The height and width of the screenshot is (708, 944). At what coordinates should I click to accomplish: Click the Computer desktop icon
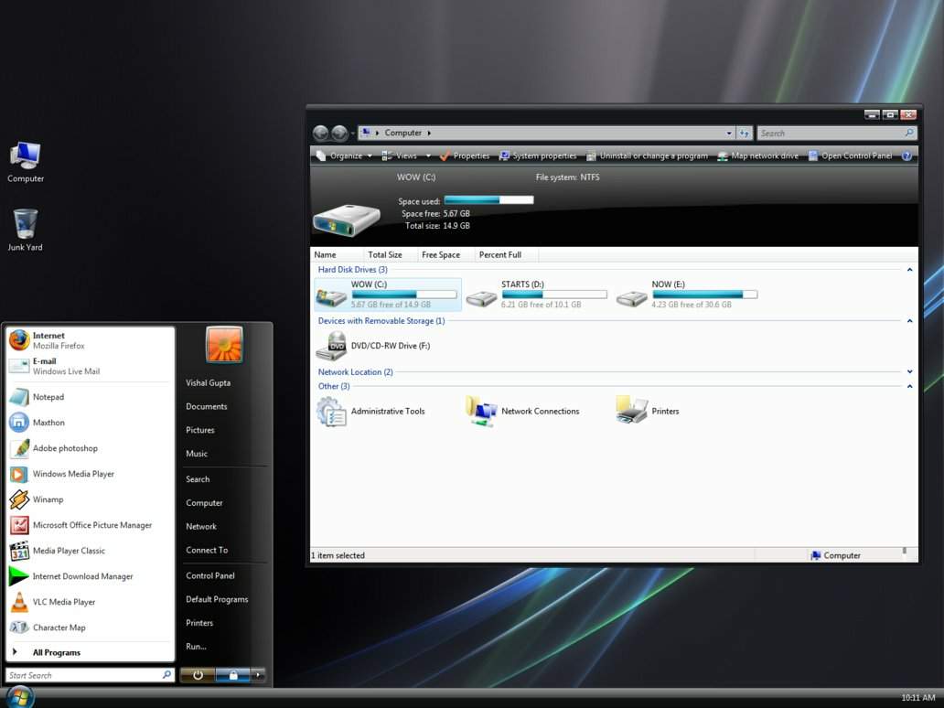(x=26, y=162)
